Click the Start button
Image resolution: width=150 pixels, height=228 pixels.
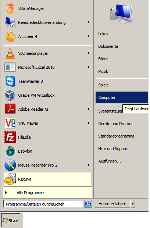pos(11,220)
